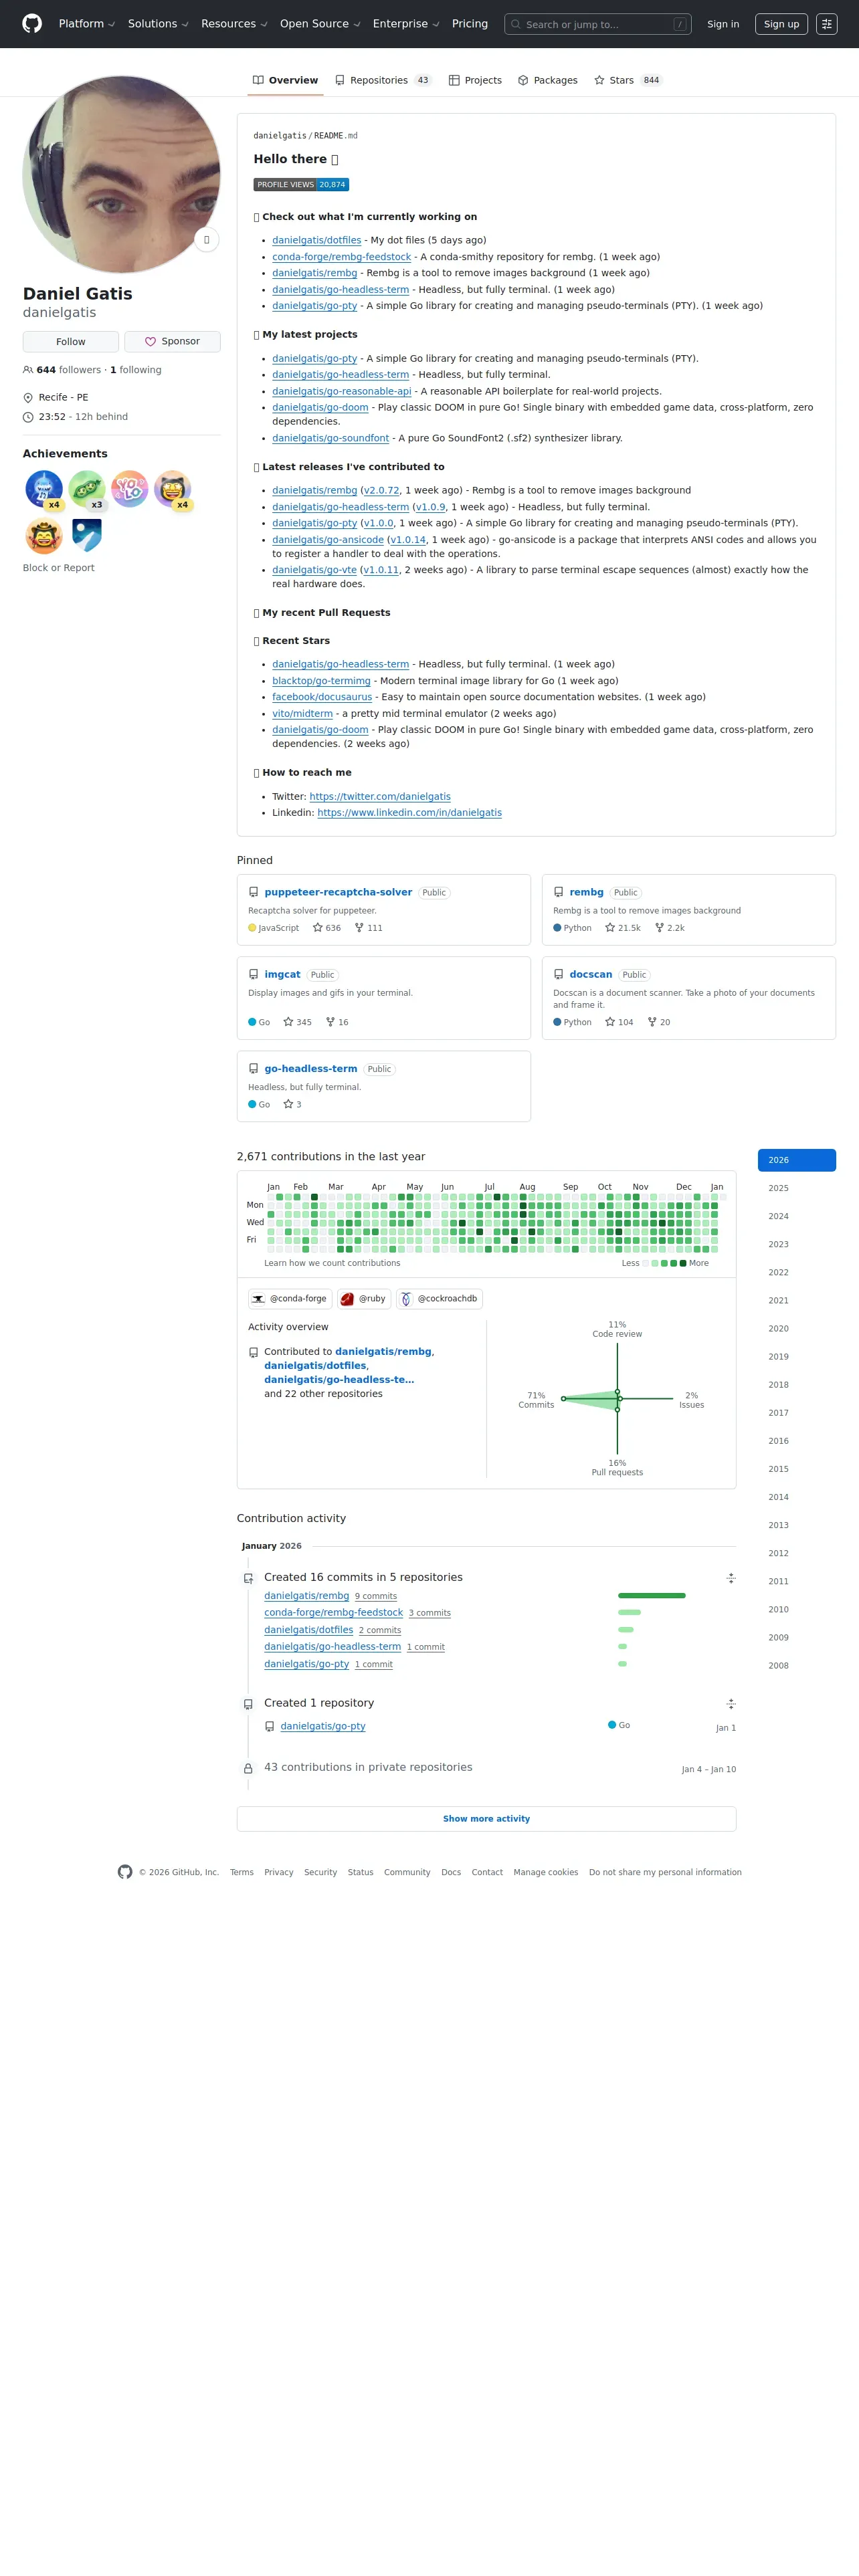Expand the Open Source menu
Image resolution: width=859 pixels, height=2576 pixels.
click(x=320, y=24)
